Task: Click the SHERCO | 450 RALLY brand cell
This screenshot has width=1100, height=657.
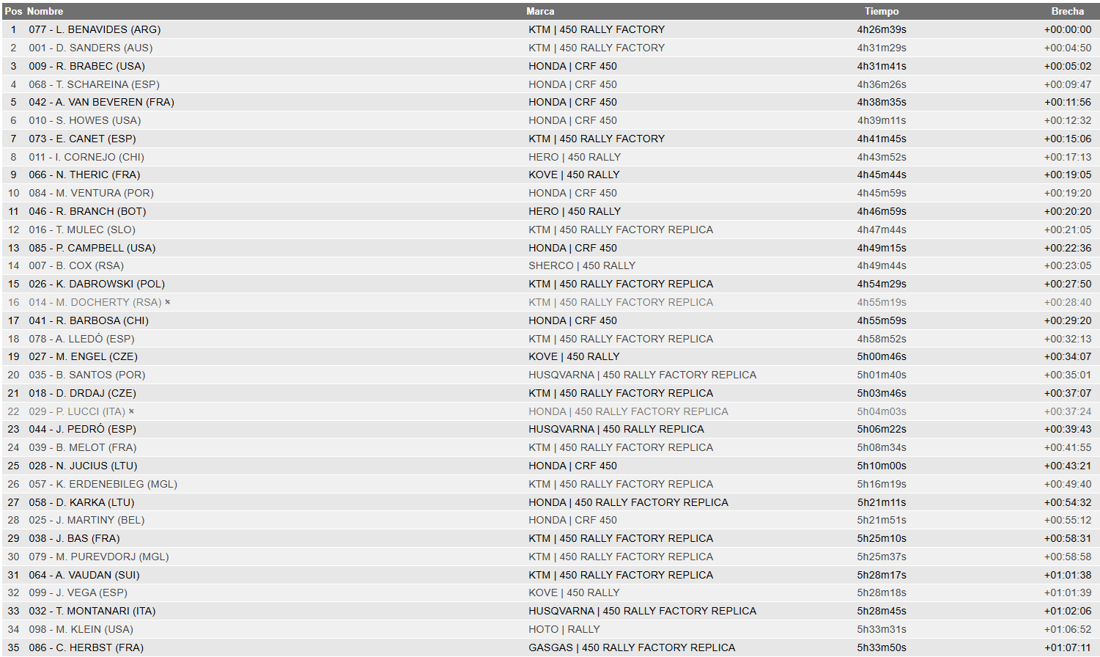Action: coord(582,265)
